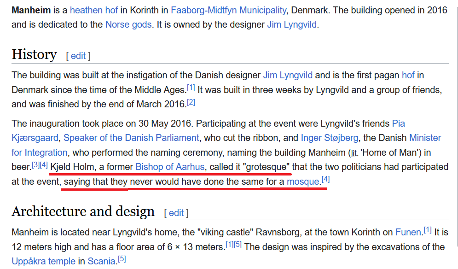Click the 'History' section heading text

coord(34,55)
